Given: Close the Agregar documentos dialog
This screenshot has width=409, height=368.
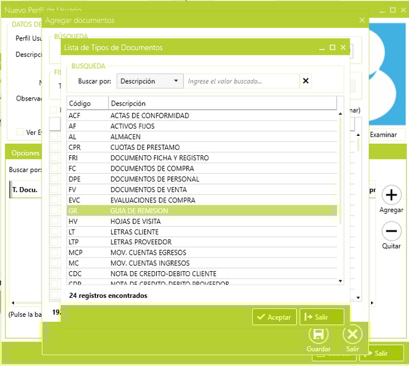Looking at the screenshot, I should (x=362, y=20).
